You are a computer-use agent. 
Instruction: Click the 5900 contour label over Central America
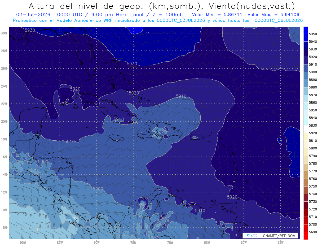pyautogui.click(x=43, y=161)
